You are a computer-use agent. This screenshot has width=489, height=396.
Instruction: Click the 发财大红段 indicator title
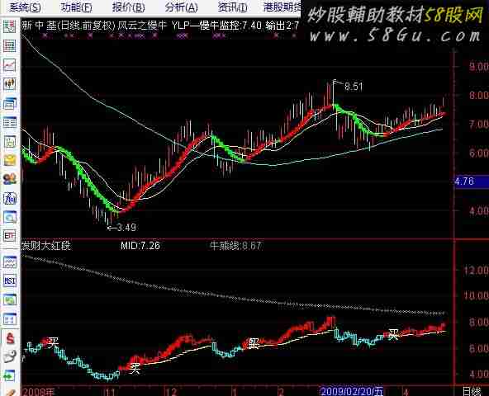click(46, 246)
